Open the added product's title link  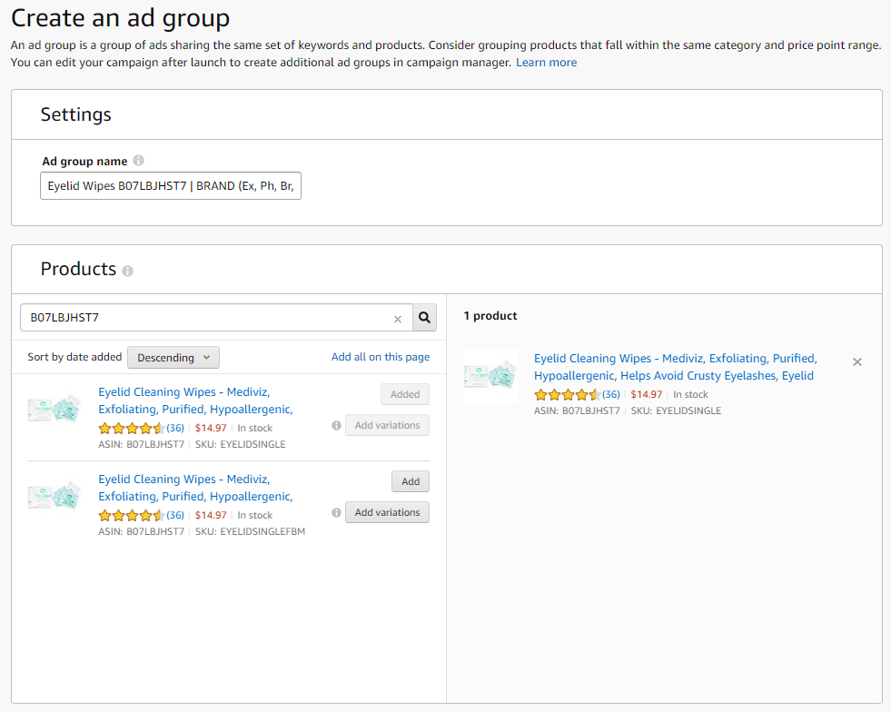(x=675, y=367)
